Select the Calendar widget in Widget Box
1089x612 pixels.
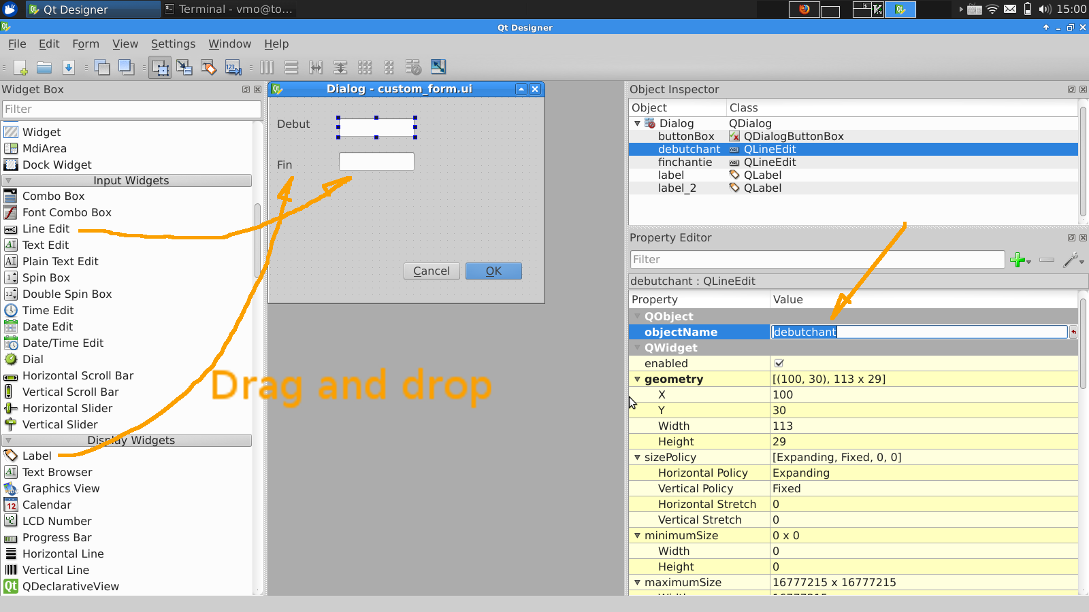coord(46,505)
